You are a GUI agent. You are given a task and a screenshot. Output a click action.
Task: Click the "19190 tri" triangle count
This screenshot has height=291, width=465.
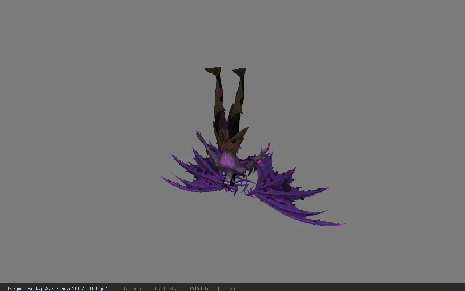pyautogui.click(x=200, y=288)
